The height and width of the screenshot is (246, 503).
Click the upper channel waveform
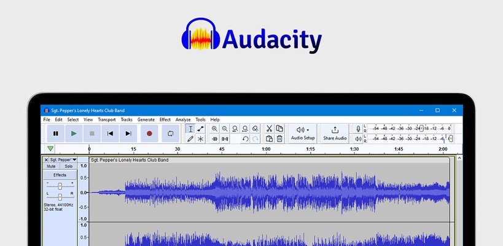(270, 192)
